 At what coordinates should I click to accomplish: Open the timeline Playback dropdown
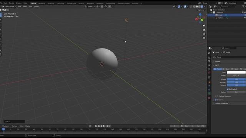coord(7,126)
